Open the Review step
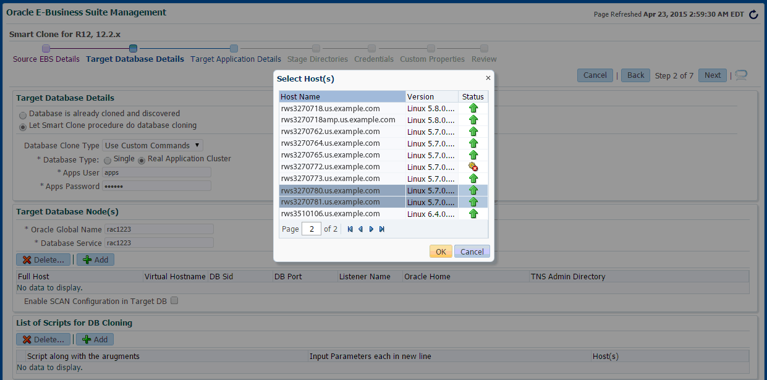767x380 pixels. pos(484,59)
